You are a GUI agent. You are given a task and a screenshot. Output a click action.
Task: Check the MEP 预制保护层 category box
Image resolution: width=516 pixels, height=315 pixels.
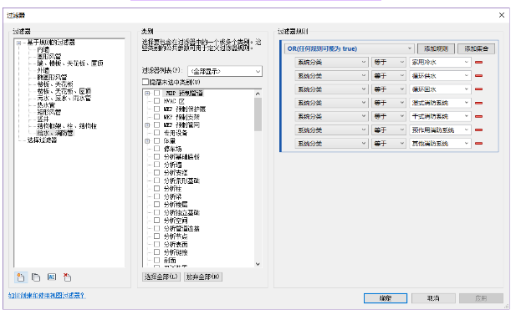coord(157,109)
